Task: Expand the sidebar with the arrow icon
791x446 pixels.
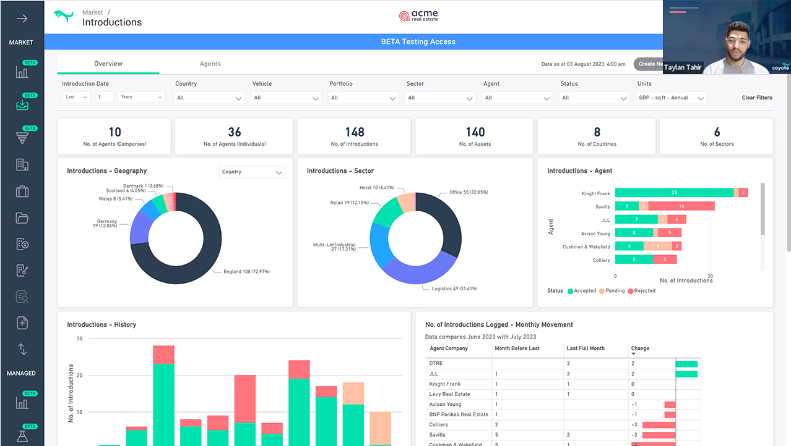Action: (22, 19)
